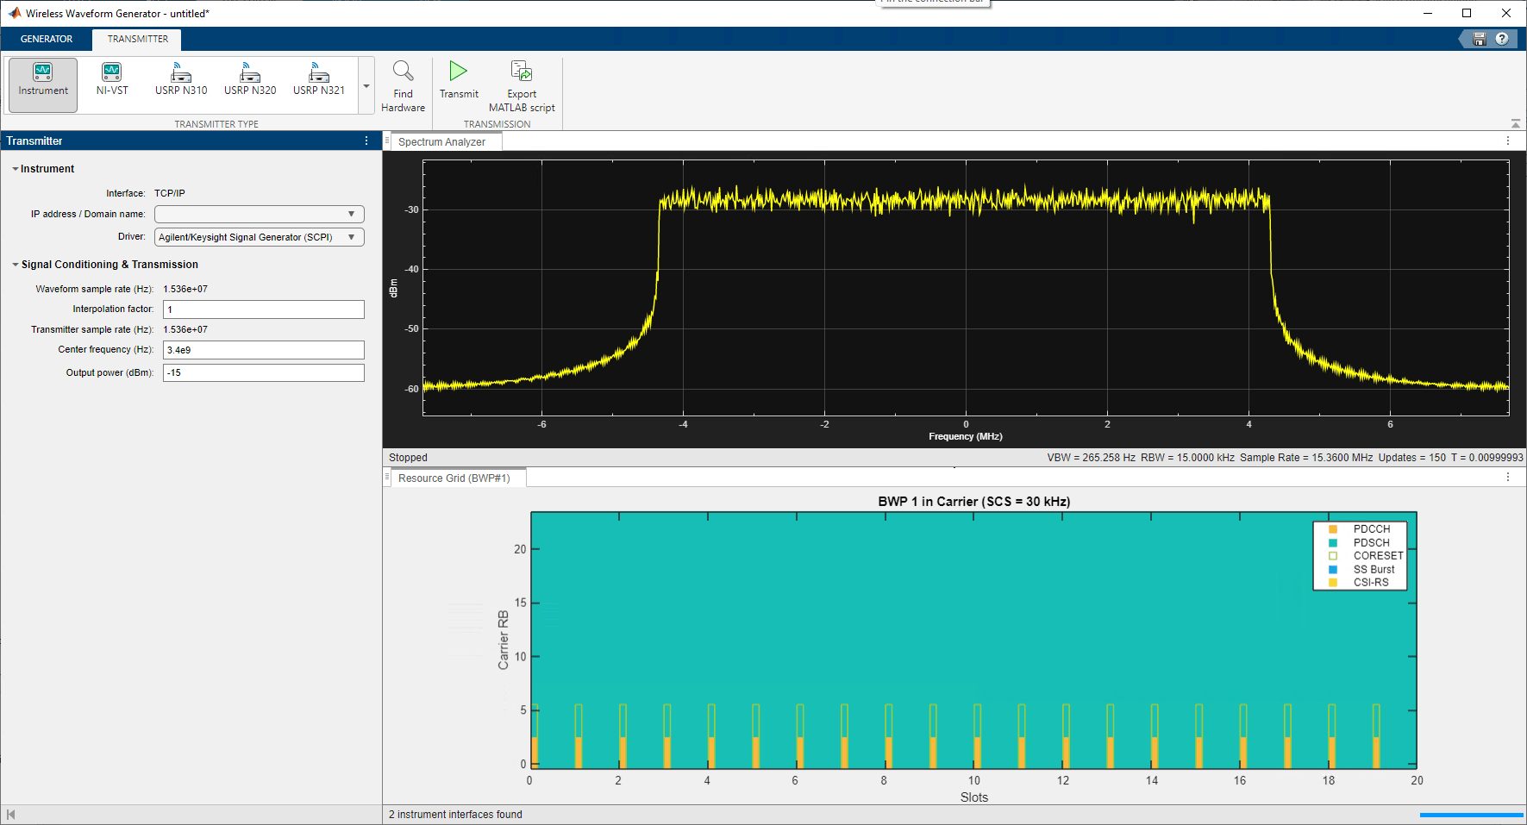
Task: Collapse Signal Conditioning & Transmission section
Action: pos(16,265)
